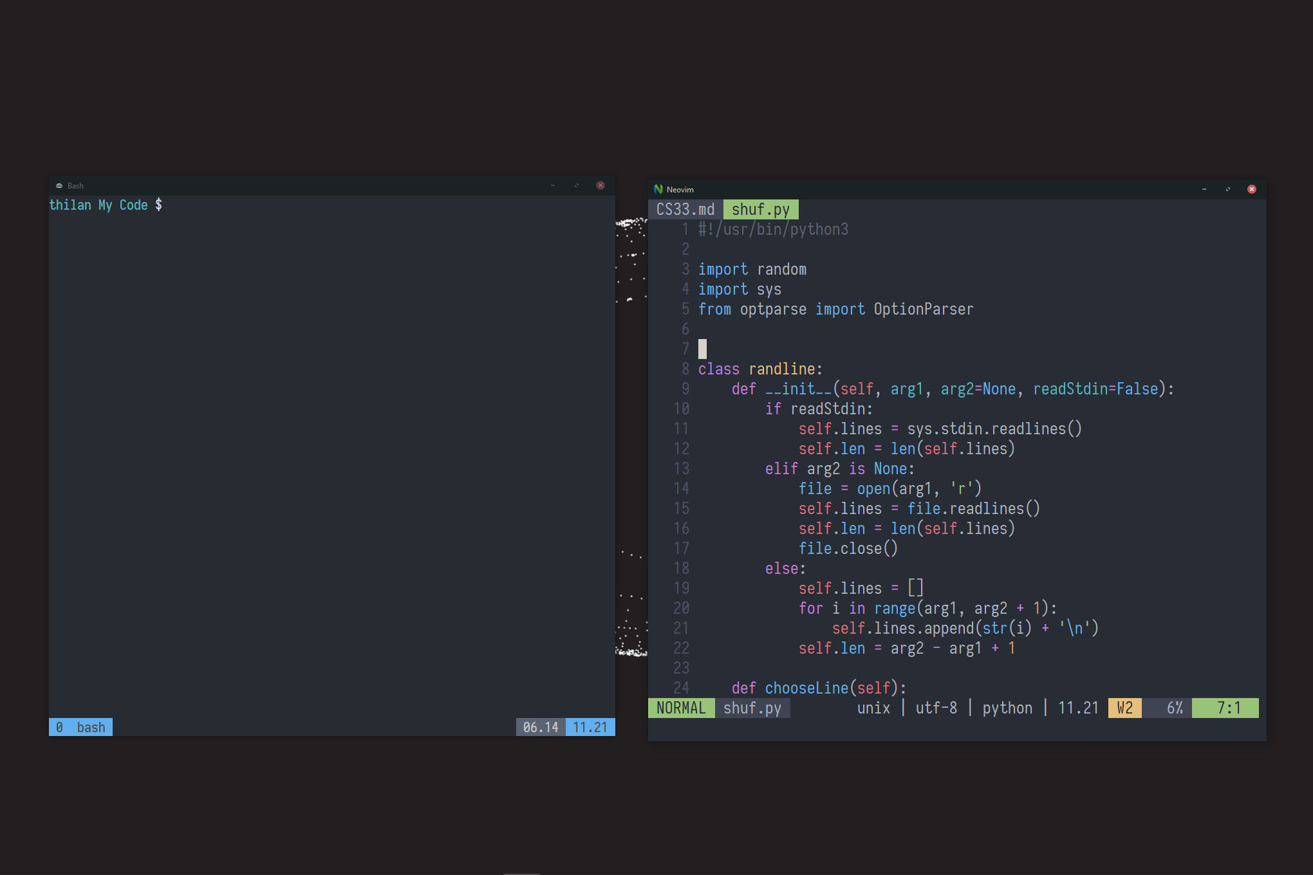Image resolution: width=1313 pixels, height=875 pixels.
Task: Click the Neovim logo icon in title bar
Action: [x=658, y=189]
